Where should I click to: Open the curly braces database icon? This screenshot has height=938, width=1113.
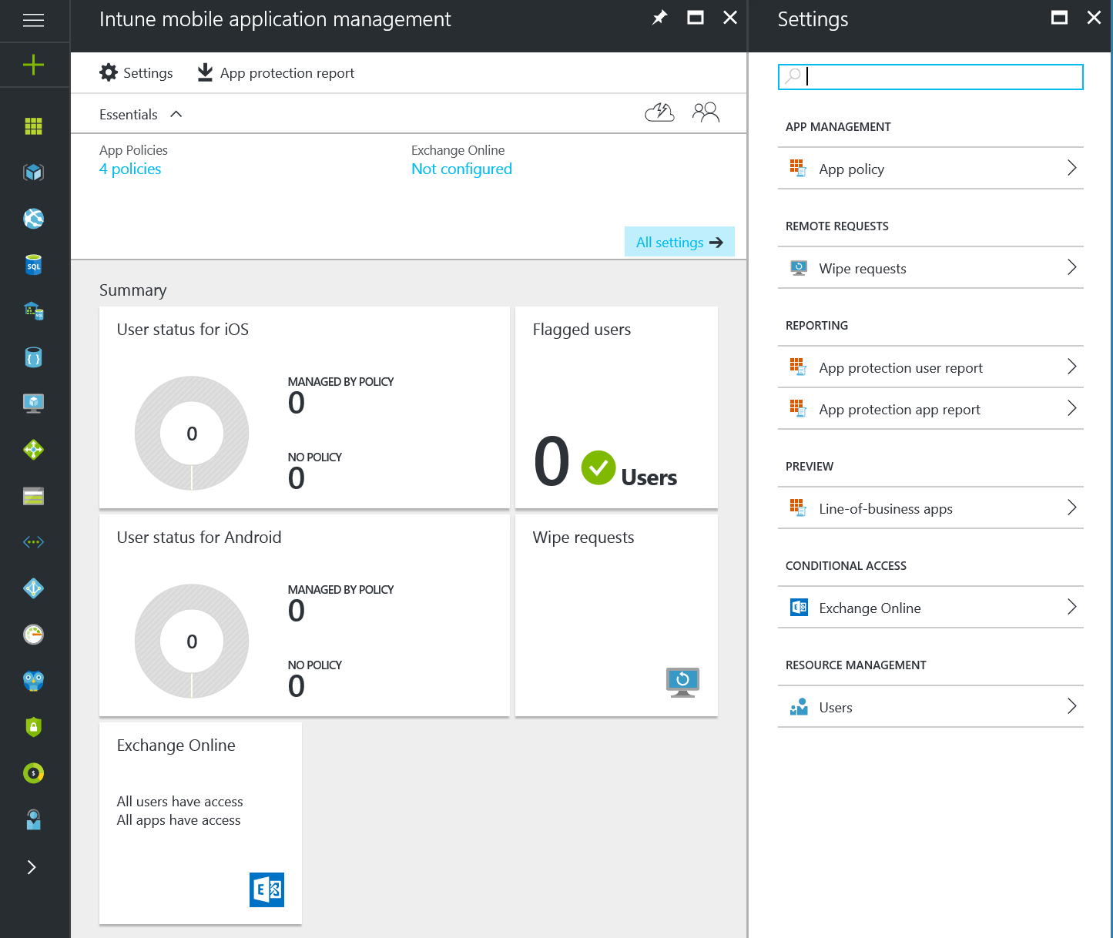click(x=34, y=357)
